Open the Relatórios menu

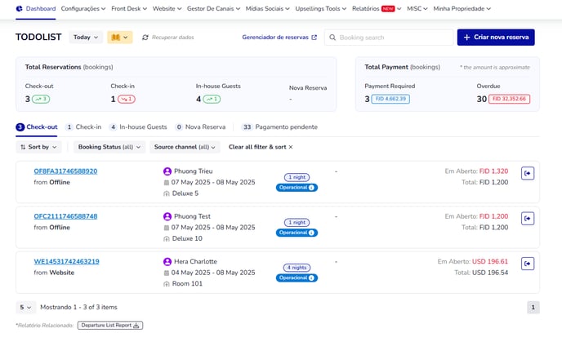tap(377, 9)
